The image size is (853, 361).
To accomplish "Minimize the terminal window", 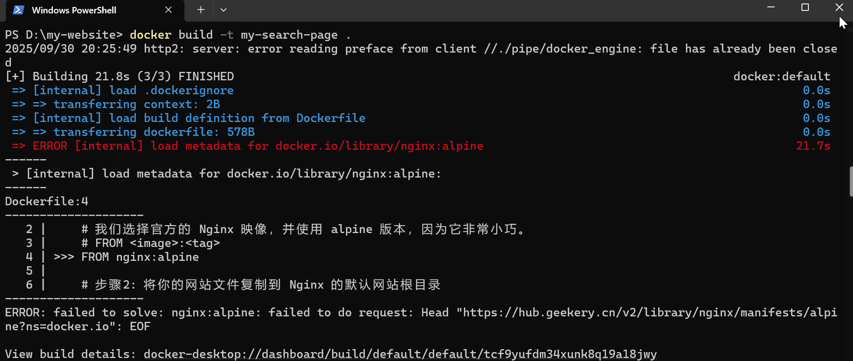I will (771, 7).
